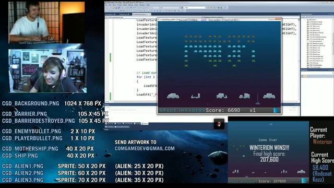The width and height of the screenshot is (334, 188).
Task: Close the Space Invaders game window
Action: [278, 19]
